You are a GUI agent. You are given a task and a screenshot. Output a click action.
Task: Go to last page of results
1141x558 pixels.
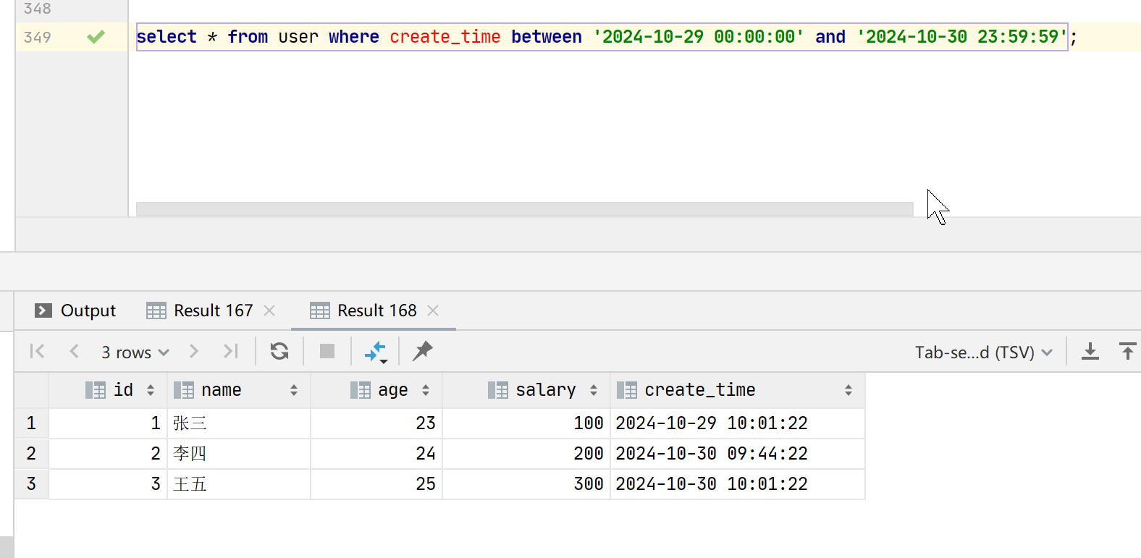[230, 352]
